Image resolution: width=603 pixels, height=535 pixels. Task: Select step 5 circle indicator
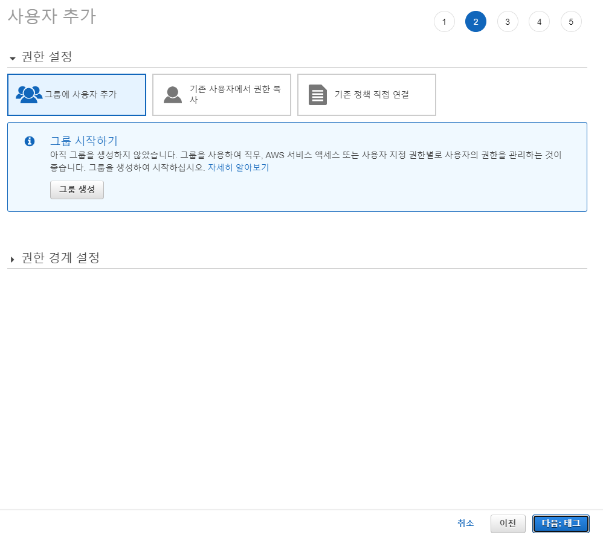[x=571, y=22]
